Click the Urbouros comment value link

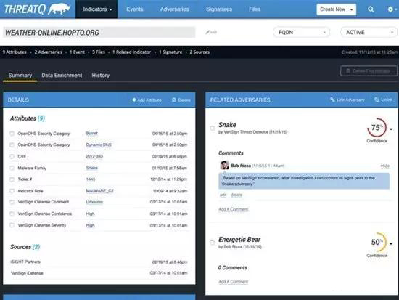coord(94,202)
